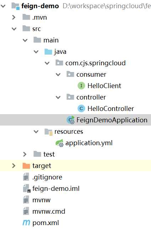
Task: Click the resources folder icon
Action: click(49, 132)
